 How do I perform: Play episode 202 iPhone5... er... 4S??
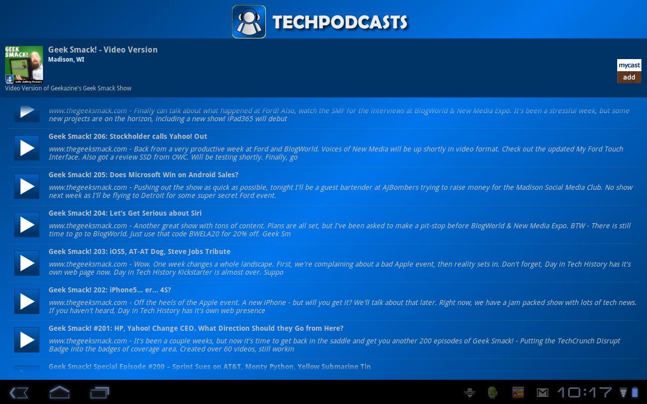click(x=27, y=301)
